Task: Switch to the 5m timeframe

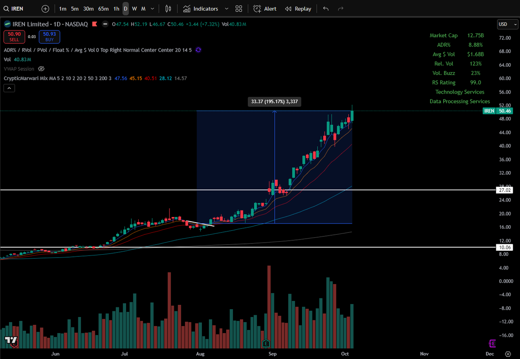Action: (x=75, y=9)
